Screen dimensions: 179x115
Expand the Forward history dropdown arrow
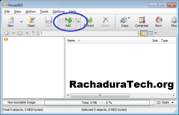pyautogui.click(x=27, y=33)
